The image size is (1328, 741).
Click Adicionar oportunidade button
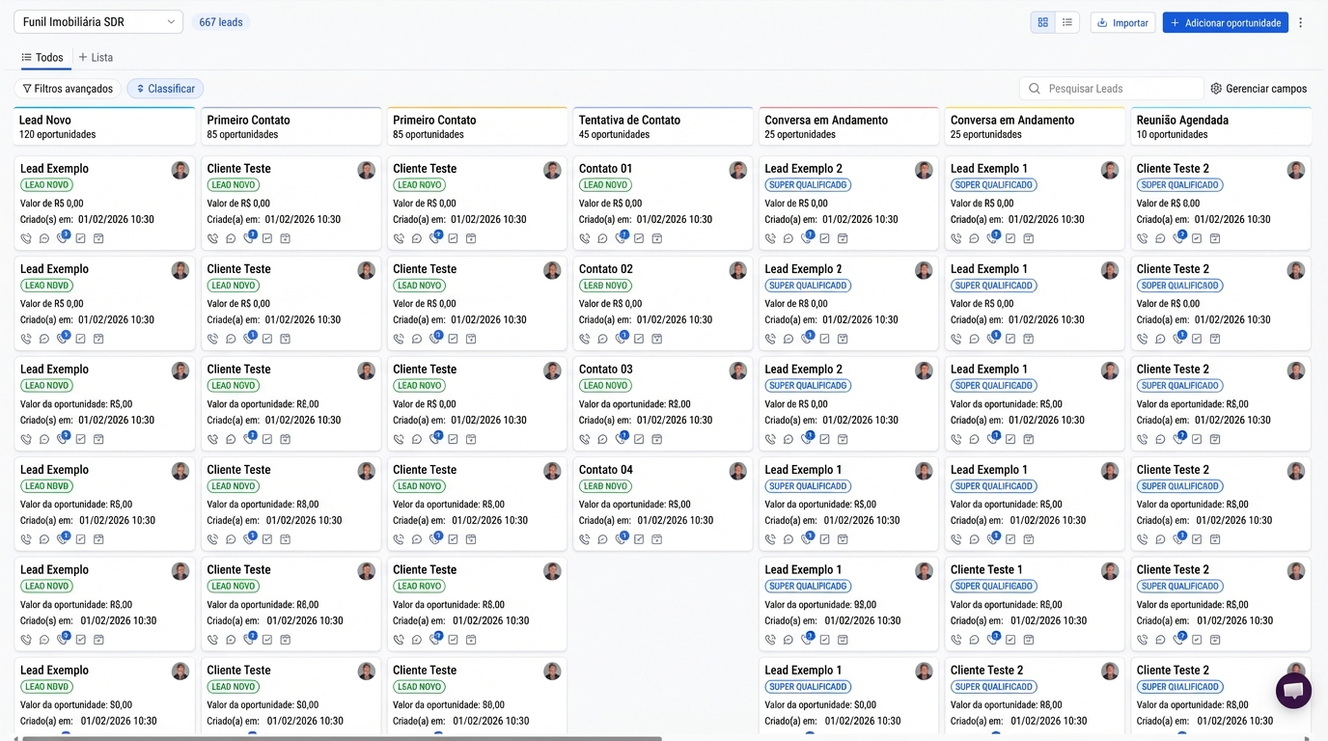(1226, 22)
